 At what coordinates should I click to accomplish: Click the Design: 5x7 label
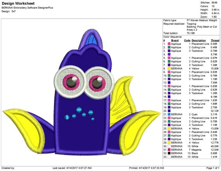9,11
